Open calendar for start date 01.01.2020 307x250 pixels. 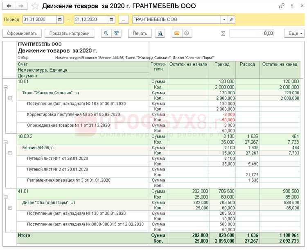click(x=60, y=19)
